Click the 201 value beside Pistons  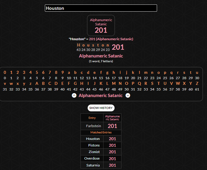(x=112, y=145)
